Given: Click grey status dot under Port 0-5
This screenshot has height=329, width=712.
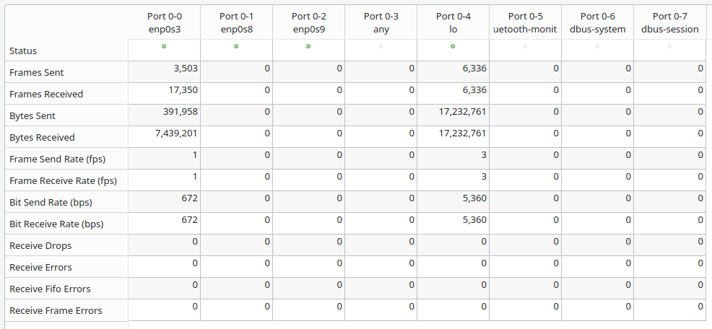Looking at the screenshot, I should (x=525, y=46).
